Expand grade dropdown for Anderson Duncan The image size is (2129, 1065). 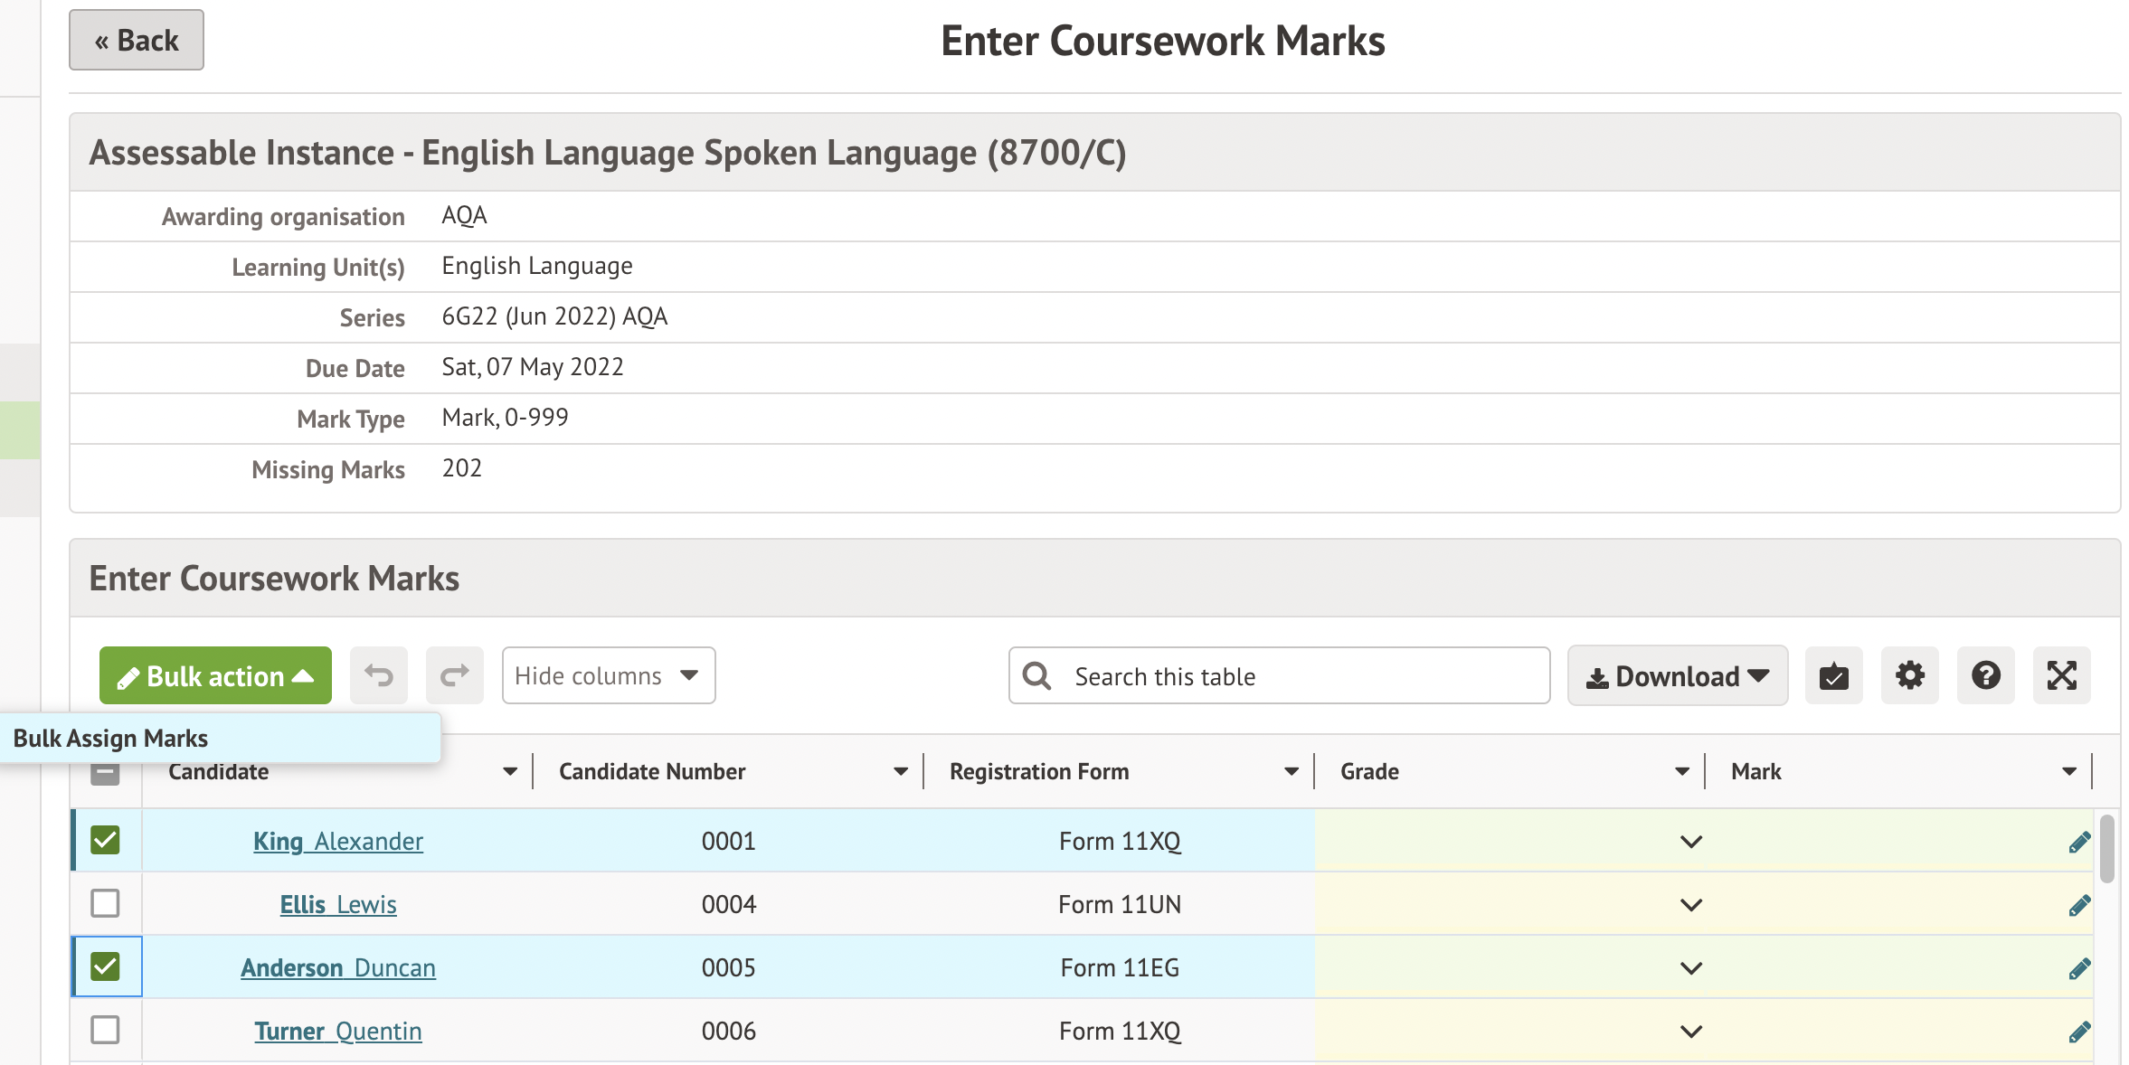tap(1690, 968)
